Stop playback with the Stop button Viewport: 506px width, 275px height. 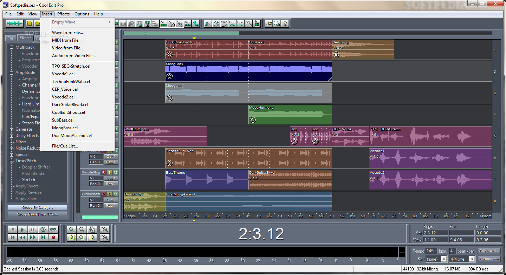(13, 229)
